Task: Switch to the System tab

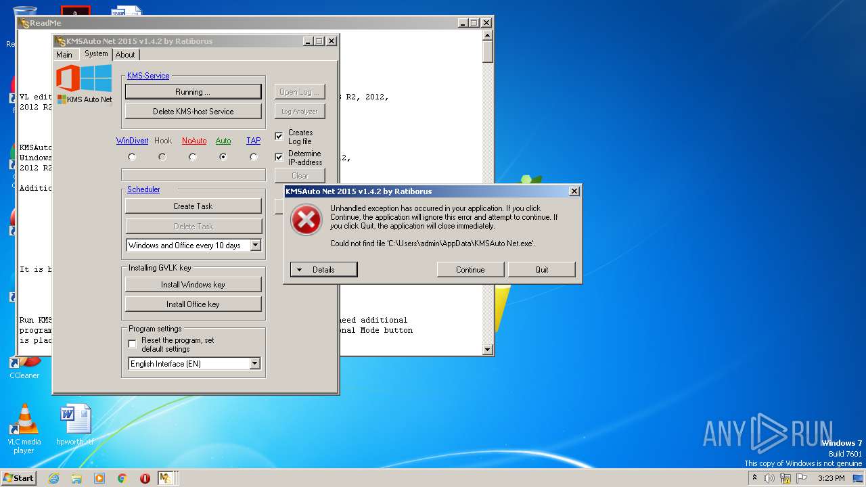Action: pos(96,53)
